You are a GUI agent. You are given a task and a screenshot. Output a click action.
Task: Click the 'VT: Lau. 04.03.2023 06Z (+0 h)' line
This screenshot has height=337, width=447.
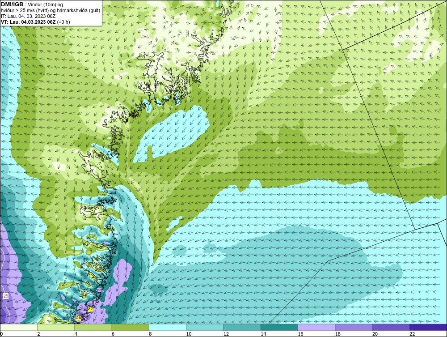(35, 21)
